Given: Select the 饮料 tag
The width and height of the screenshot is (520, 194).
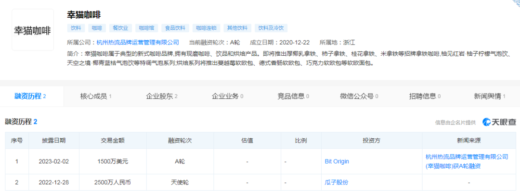Looking at the screenshot, I should click(76, 28).
